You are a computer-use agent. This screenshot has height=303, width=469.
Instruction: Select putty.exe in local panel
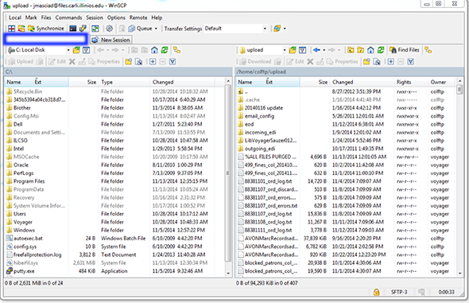(x=24, y=271)
